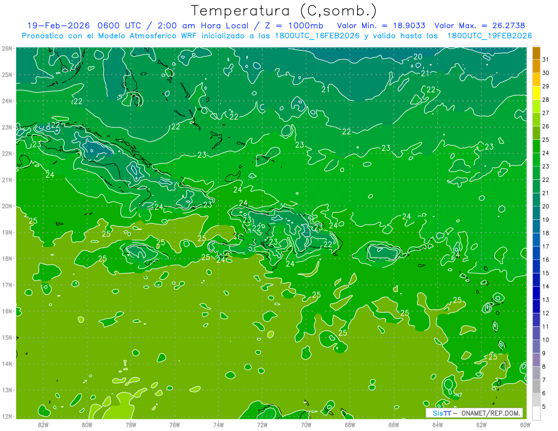Screen dimensions: 558x431
Task: Click the "20" contour label on the map
Action: (418, 57)
